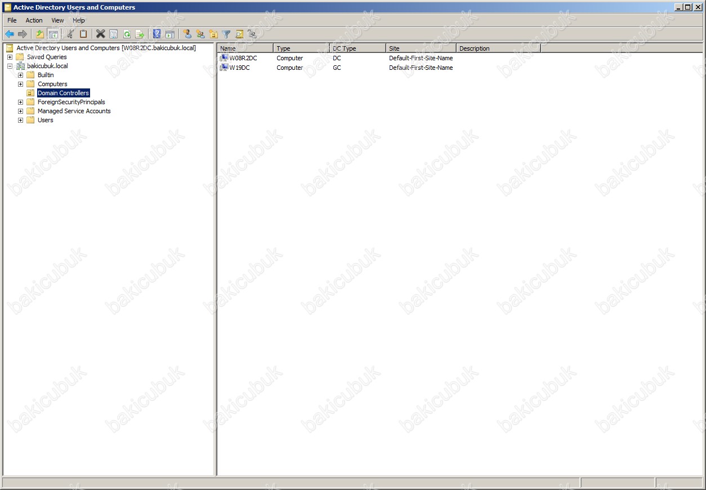Image resolution: width=706 pixels, height=490 pixels.
Task: Click Default-First-Site-Name in the W08R2DC row
Action: pos(421,58)
